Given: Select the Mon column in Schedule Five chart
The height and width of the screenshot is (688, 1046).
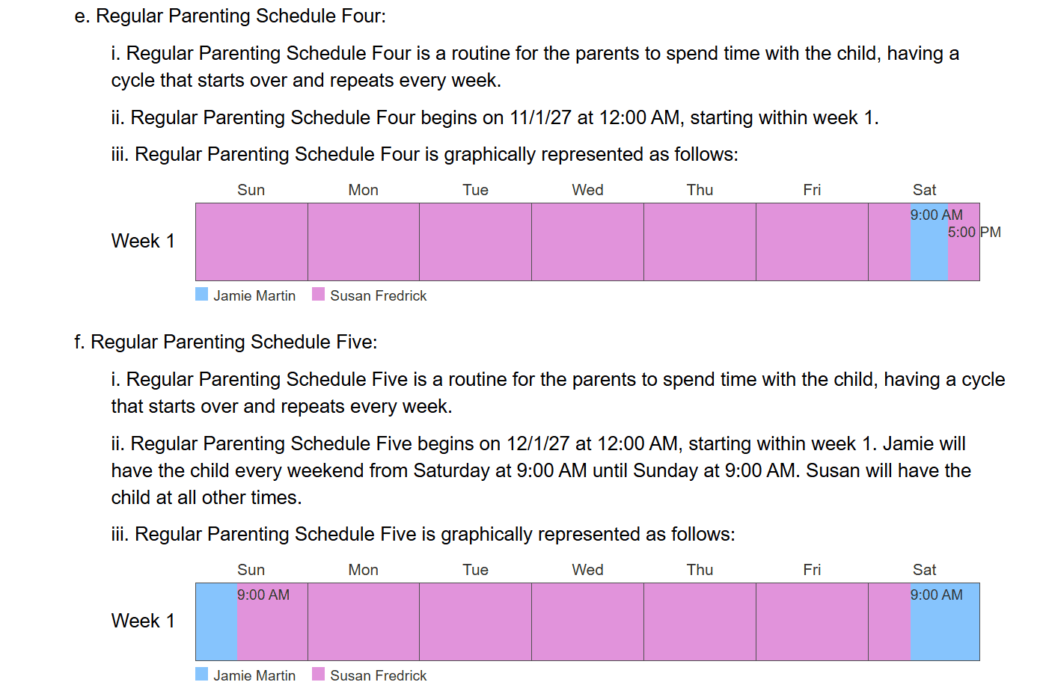Looking at the screenshot, I should click(x=364, y=621).
